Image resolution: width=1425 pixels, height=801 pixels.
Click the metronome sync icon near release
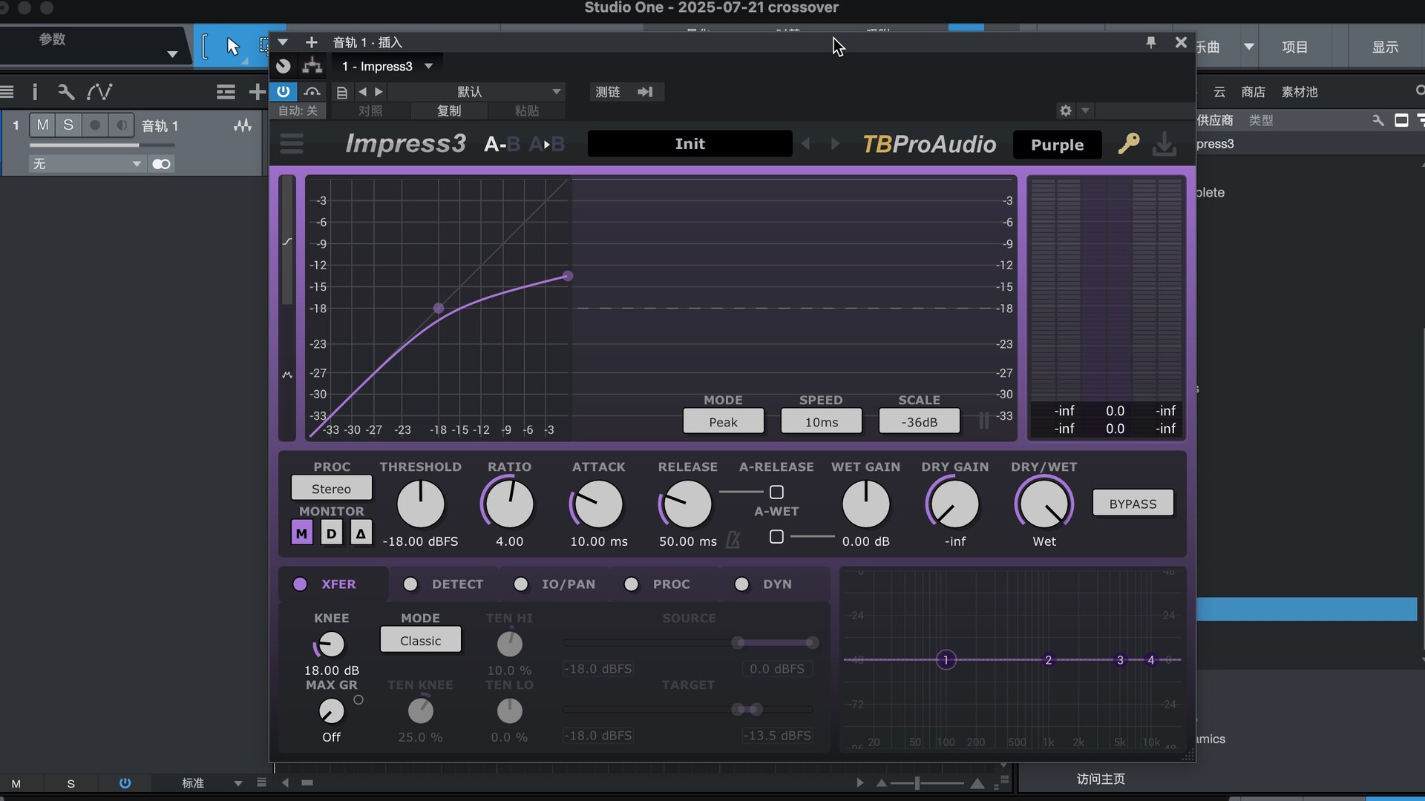733,540
